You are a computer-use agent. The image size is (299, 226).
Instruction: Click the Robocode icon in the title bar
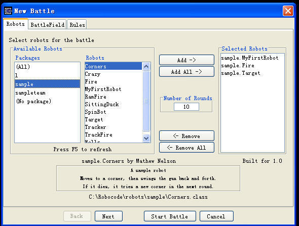8,11
